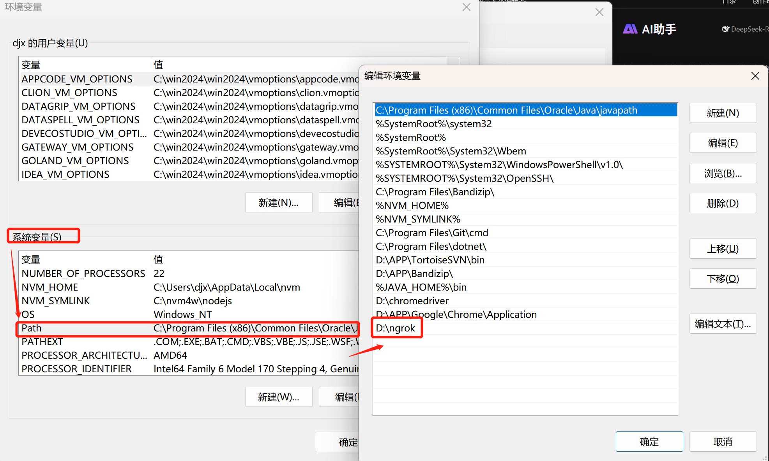769x461 pixels.
Task: Click 编辑文本(T)... to edit path as text
Action: 723,324
